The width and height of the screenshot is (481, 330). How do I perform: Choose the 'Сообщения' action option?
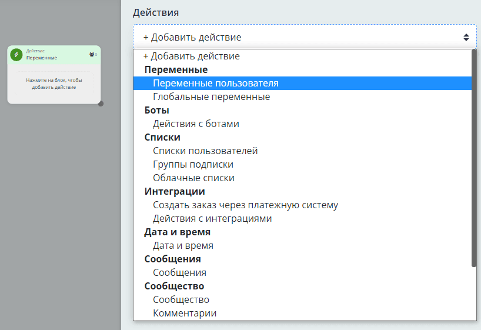(179, 273)
